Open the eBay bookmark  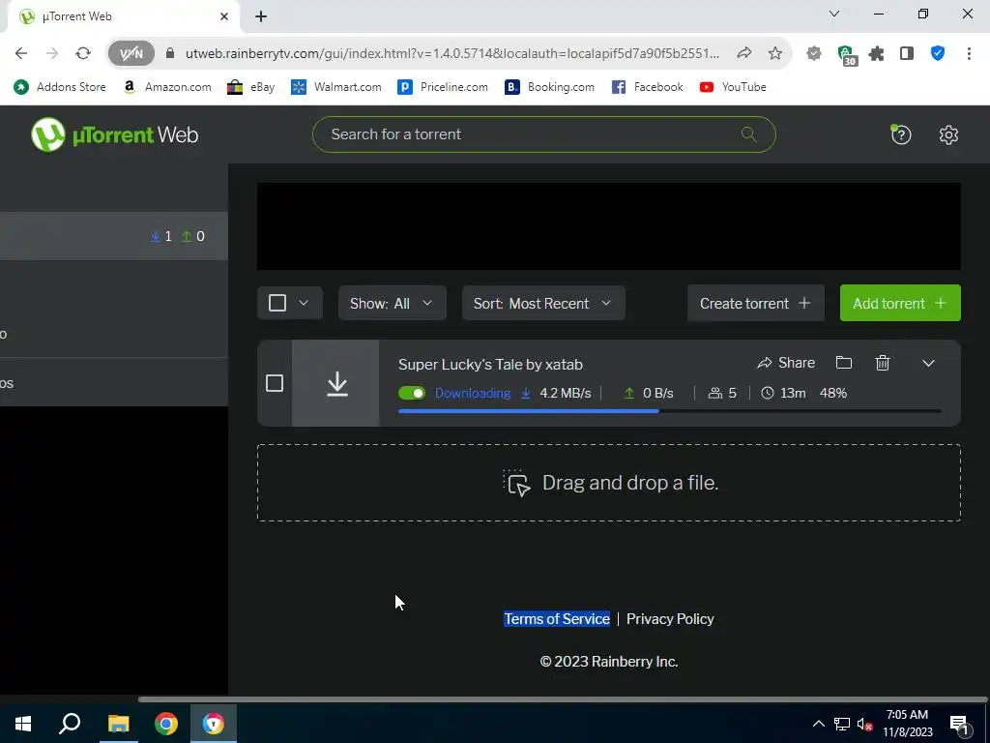[251, 87]
